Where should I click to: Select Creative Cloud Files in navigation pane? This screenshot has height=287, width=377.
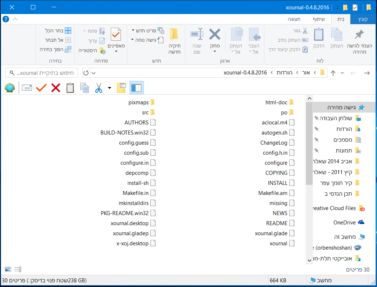point(339,208)
